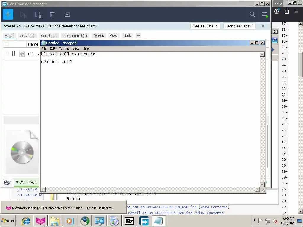Show Uncompleted (1) downloads tab

coord(75,36)
